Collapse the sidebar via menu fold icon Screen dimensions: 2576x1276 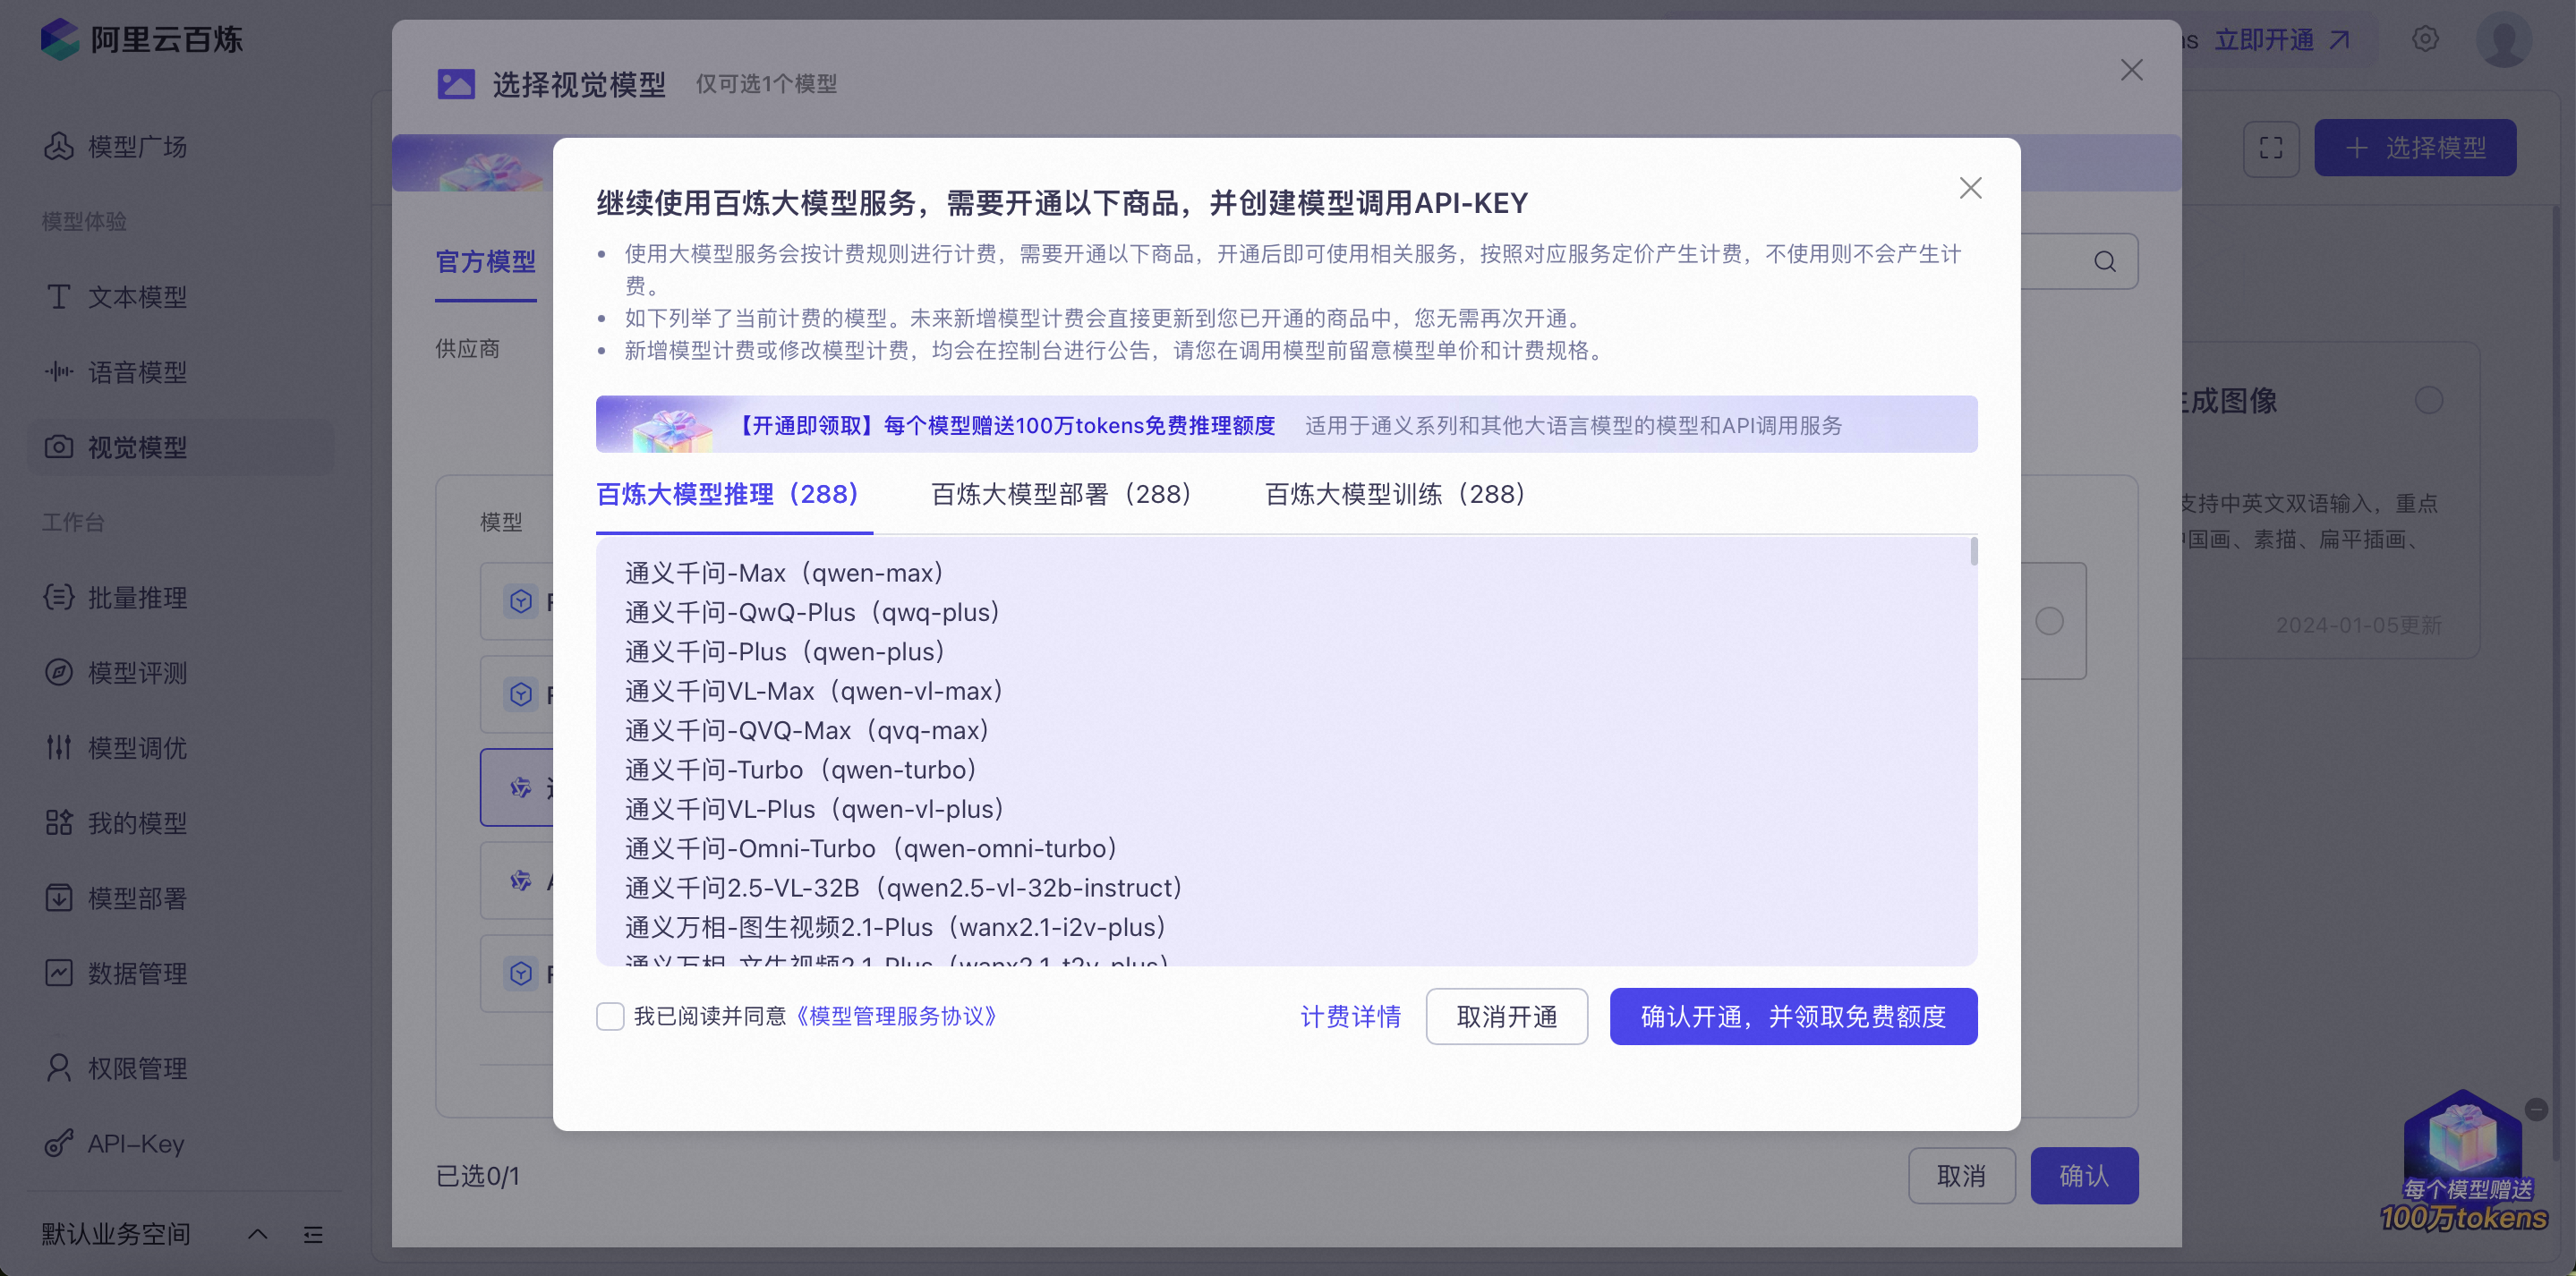pos(313,1234)
